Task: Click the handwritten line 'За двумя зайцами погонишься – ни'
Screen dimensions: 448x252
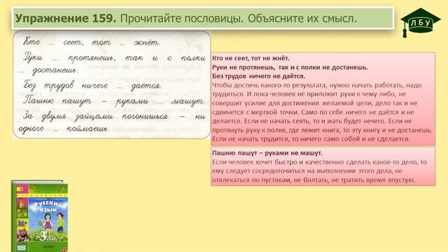Action: 114,116
